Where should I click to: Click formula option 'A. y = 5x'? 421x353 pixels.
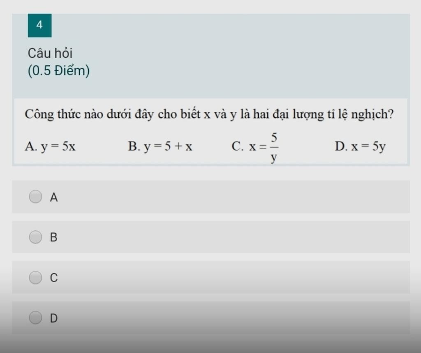click(x=50, y=146)
